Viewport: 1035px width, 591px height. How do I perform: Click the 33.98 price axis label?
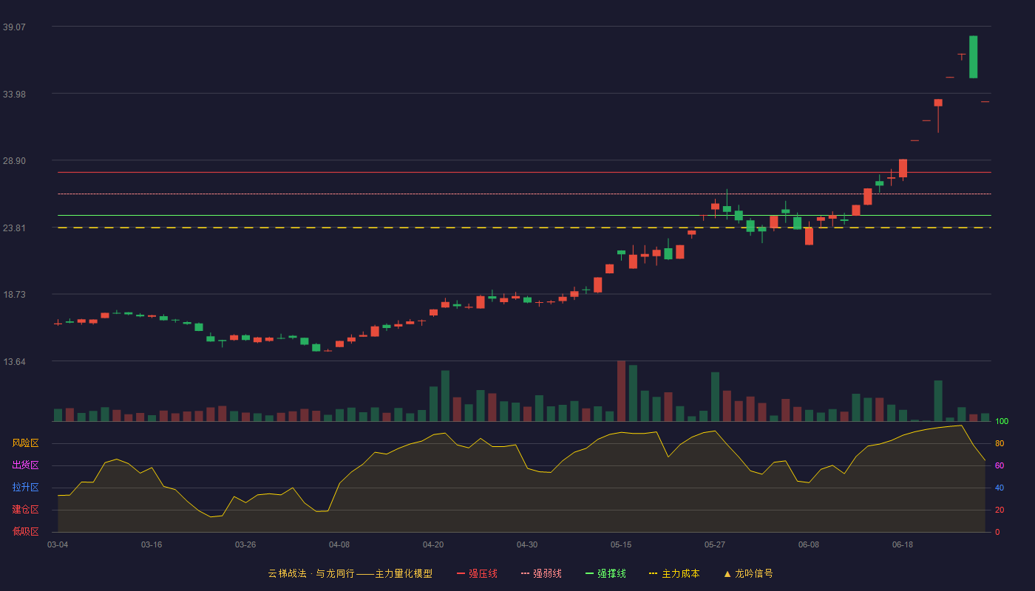coord(14,94)
